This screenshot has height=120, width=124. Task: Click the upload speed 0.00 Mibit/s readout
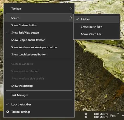[101, 114]
